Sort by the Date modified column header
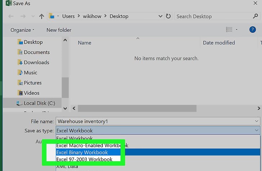The width and height of the screenshot is (262, 171). pos(219,43)
